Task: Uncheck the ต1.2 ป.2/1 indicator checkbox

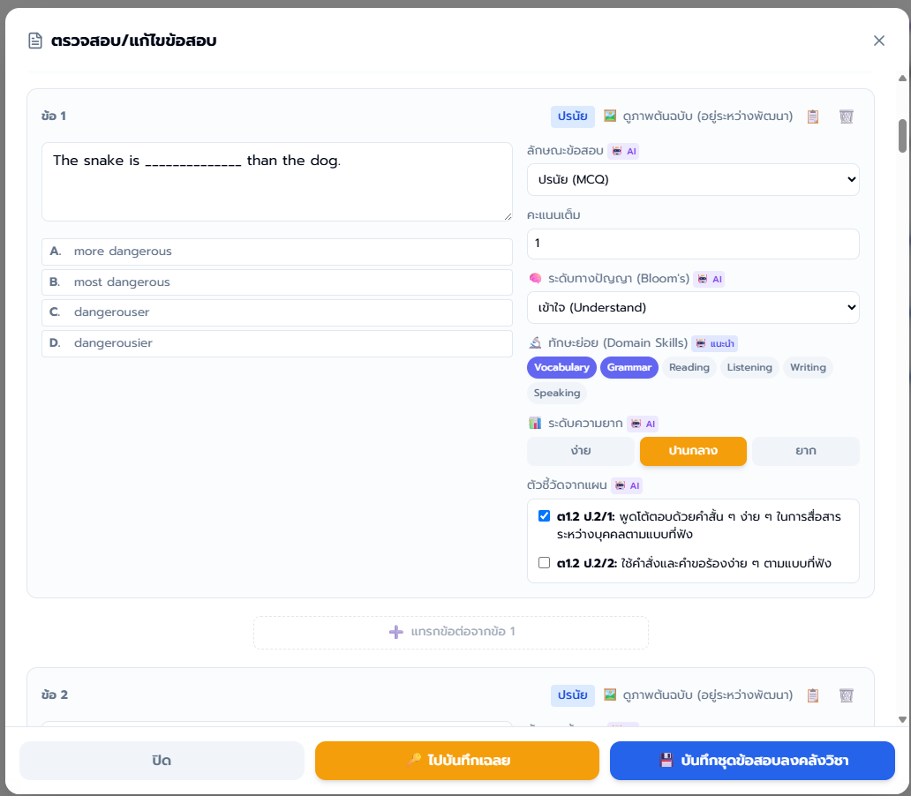Action: click(x=544, y=516)
